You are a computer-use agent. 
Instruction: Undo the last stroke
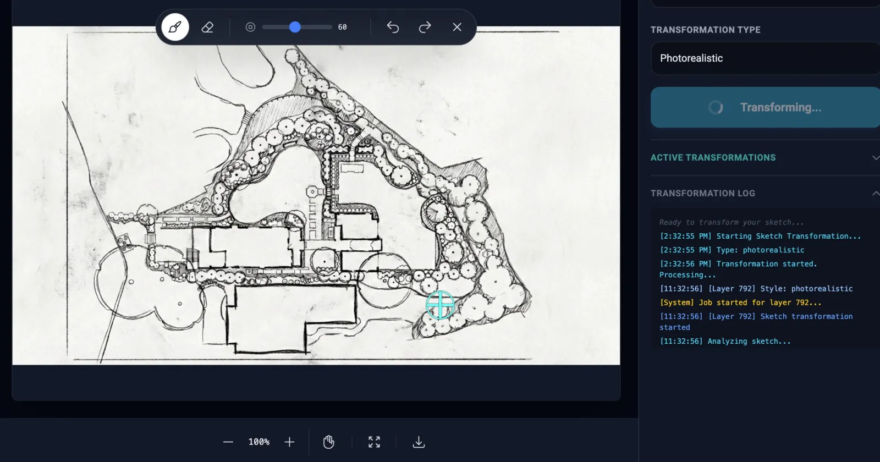[393, 27]
